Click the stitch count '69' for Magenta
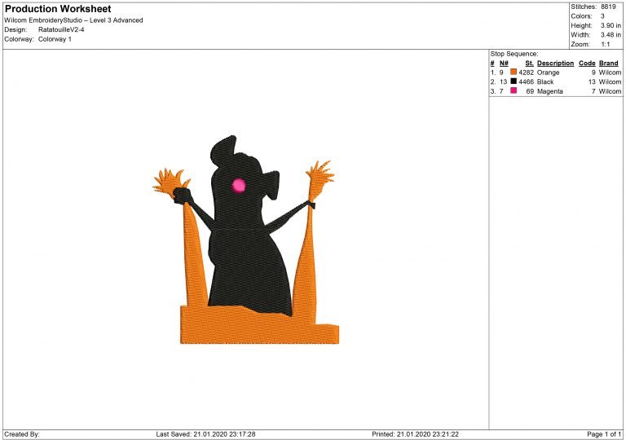The image size is (626, 440). [x=530, y=91]
